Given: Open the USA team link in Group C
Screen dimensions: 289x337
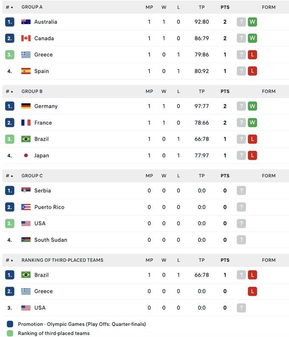Looking at the screenshot, I should 40,223.
